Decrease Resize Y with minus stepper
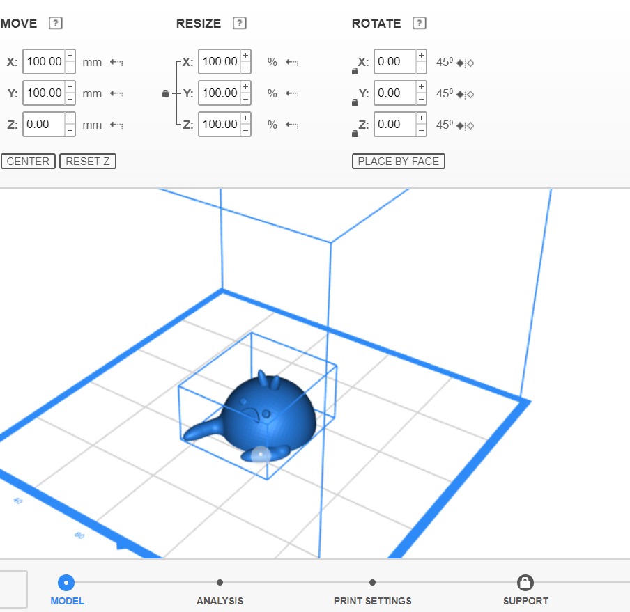 pyautogui.click(x=245, y=99)
